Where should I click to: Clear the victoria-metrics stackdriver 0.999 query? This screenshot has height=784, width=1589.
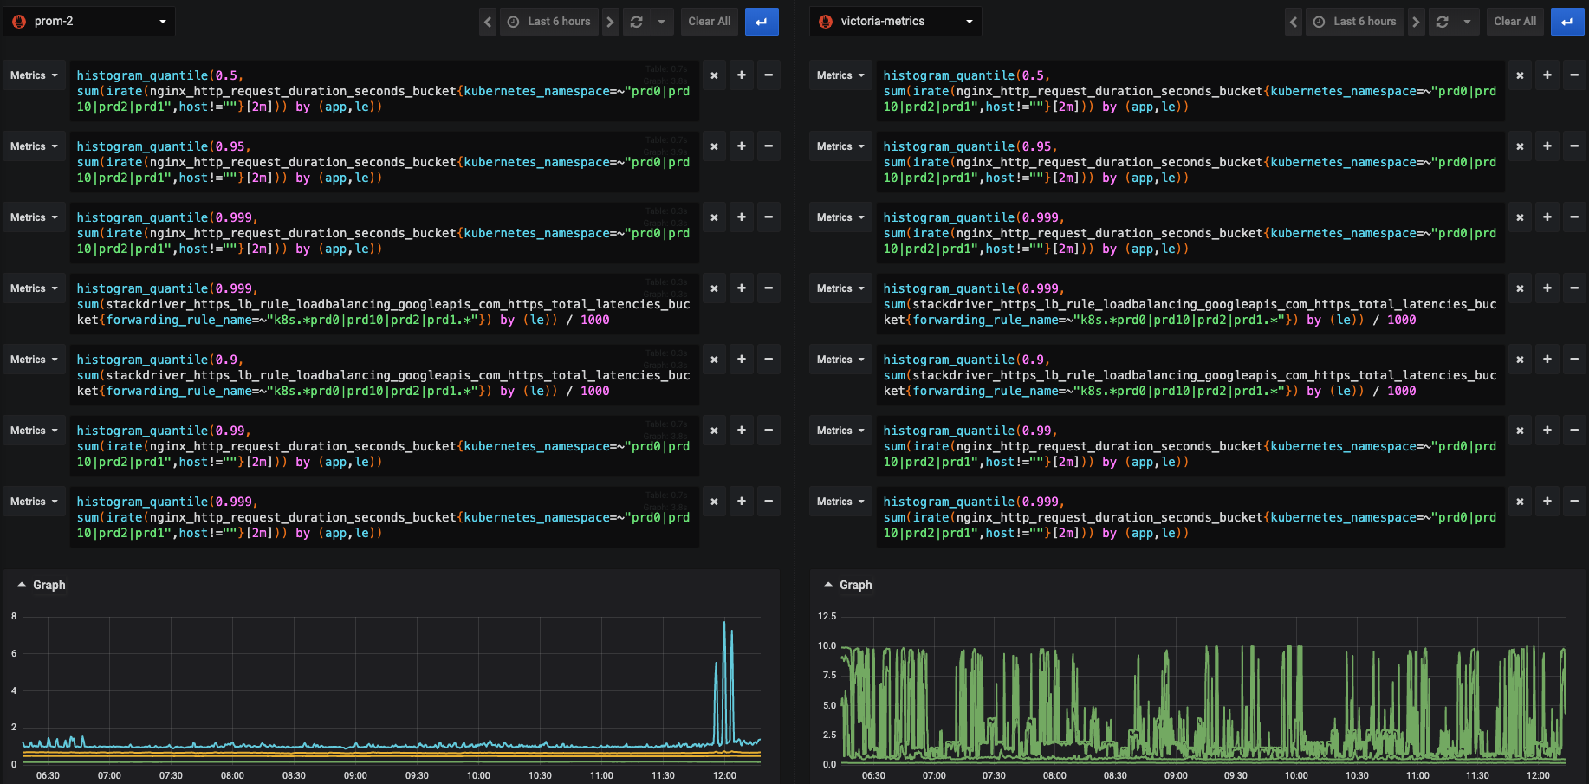tap(1520, 288)
